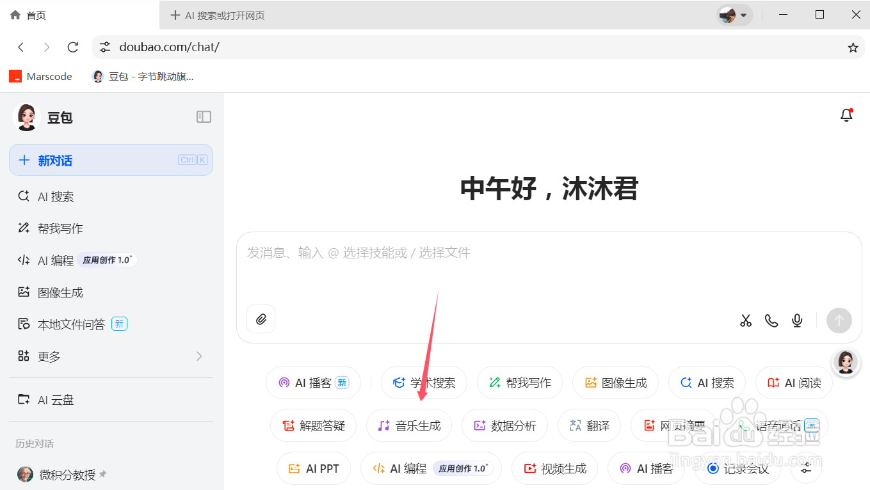The width and height of the screenshot is (870, 490).
Task: Open the notifications bell
Action: [x=846, y=115]
